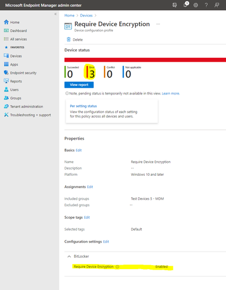Click the Tenant administration icon
The height and width of the screenshot is (290, 226).
pos(6,106)
